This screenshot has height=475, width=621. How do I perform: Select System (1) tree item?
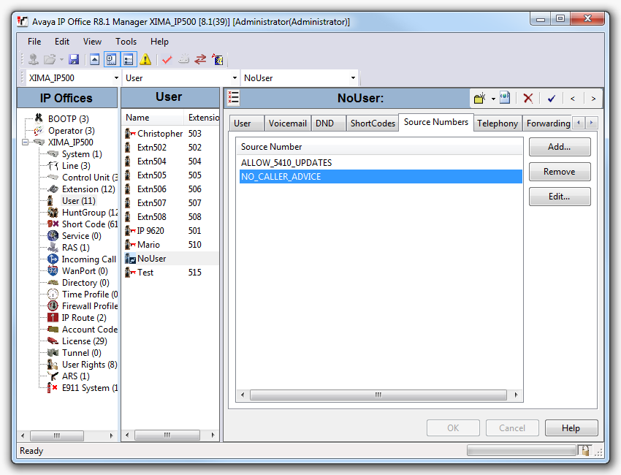82,154
